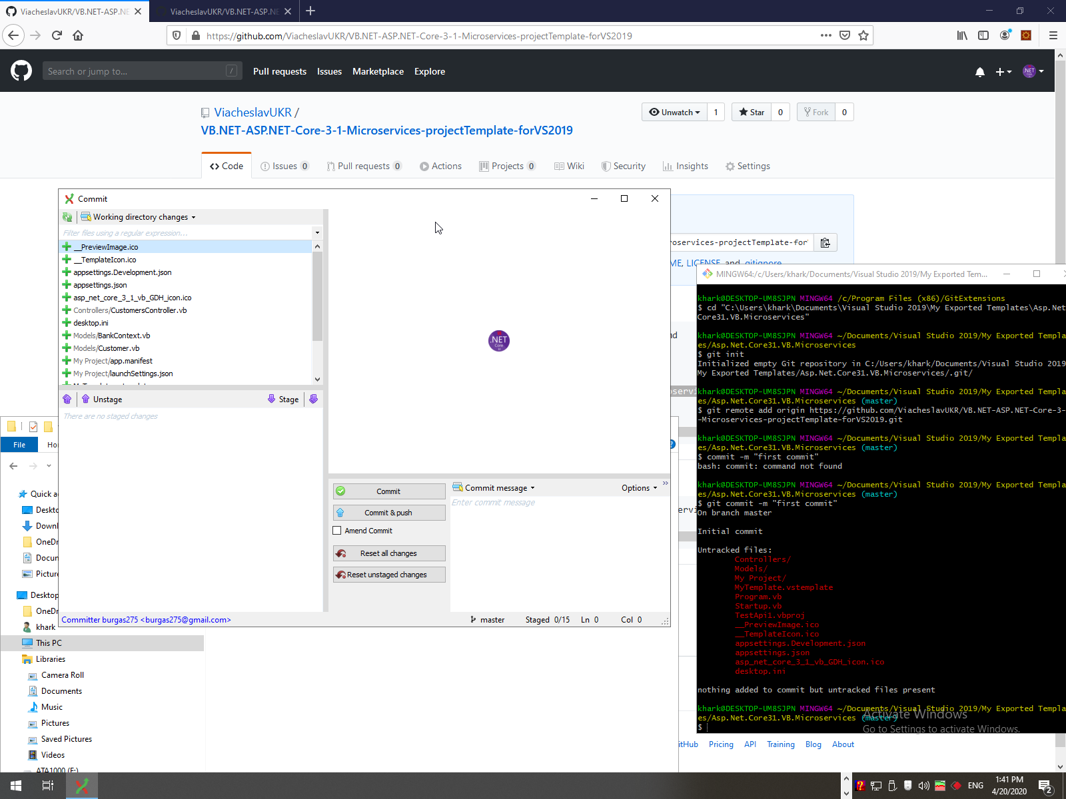Open Windows Start menu
The image size is (1066, 799).
[16, 786]
